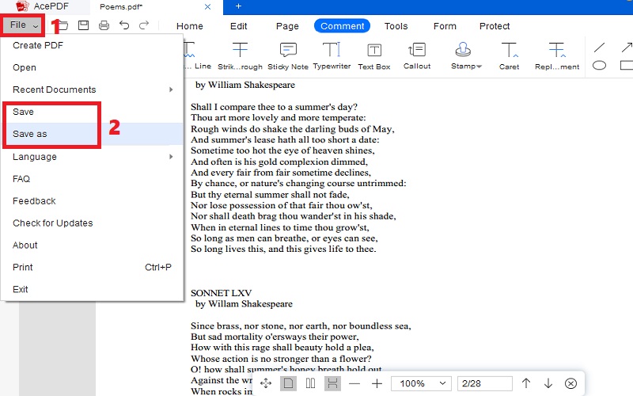Expand the Language submenu

[92, 157]
